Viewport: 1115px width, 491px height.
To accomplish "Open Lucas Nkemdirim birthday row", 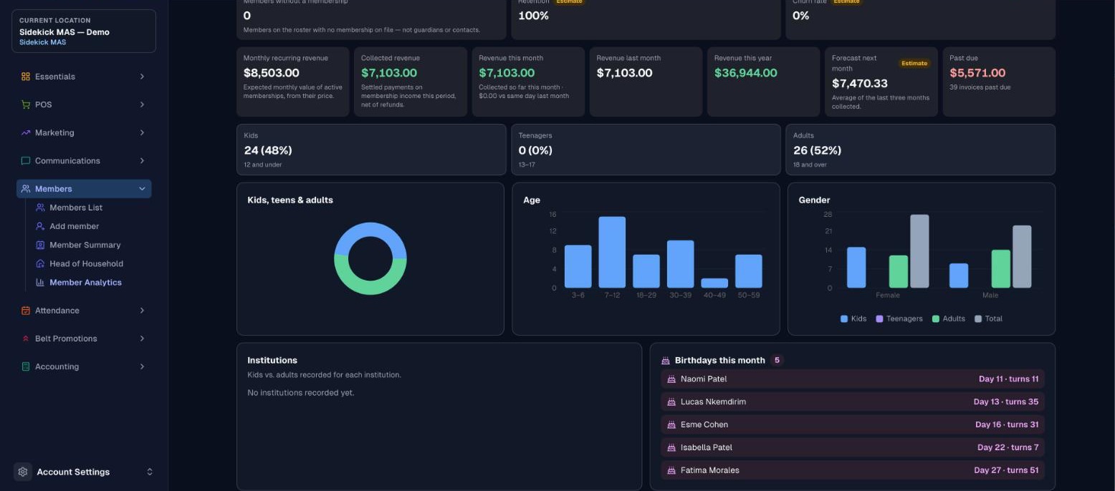I will 853,402.
